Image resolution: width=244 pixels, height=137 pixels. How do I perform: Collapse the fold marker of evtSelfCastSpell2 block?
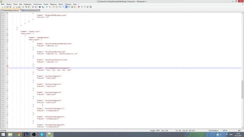click(x=7, y=115)
